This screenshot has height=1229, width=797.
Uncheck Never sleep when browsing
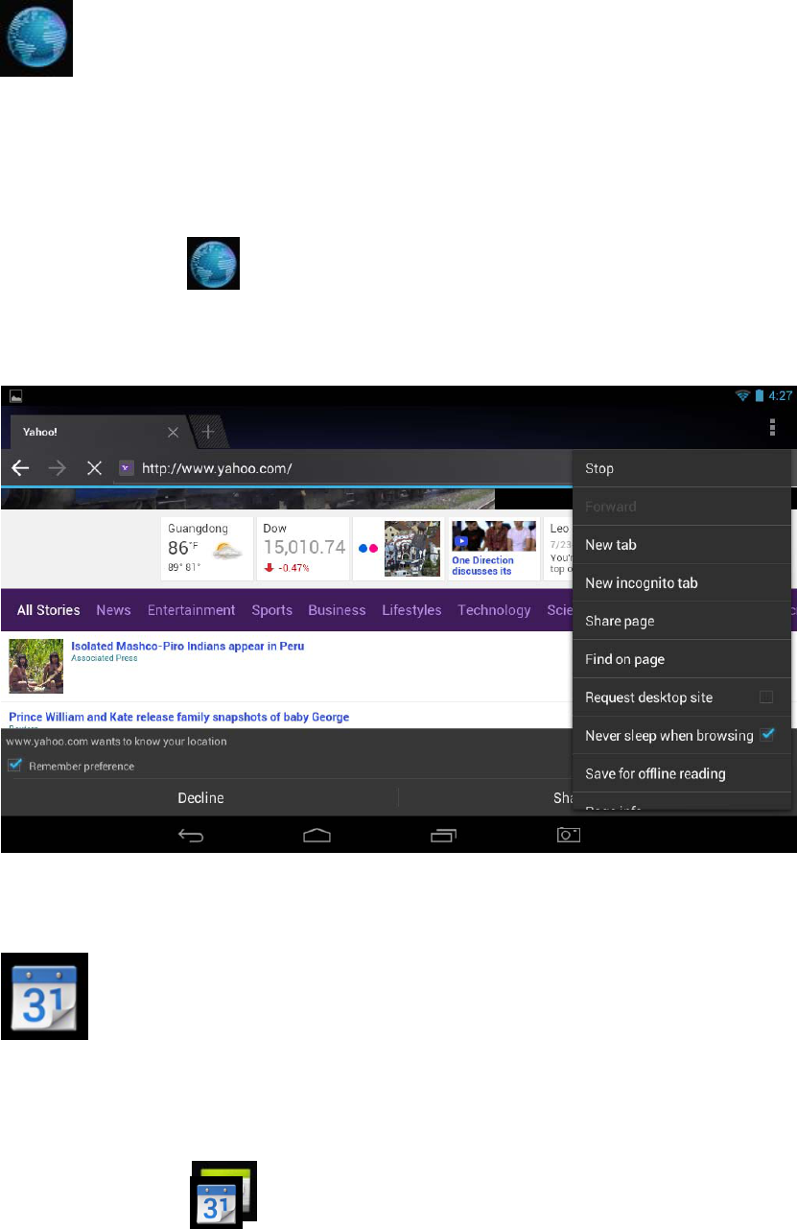click(766, 735)
